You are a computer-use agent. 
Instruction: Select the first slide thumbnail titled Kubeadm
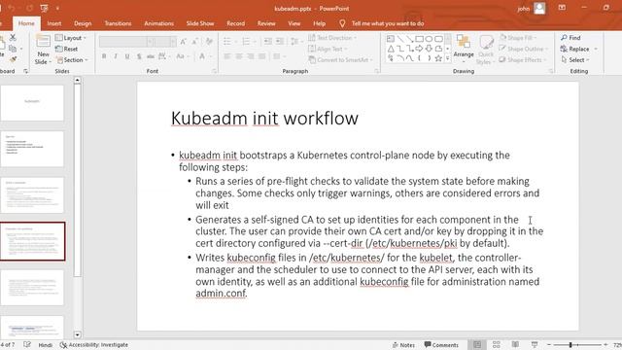pyautogui.click(x=32, y=103)
